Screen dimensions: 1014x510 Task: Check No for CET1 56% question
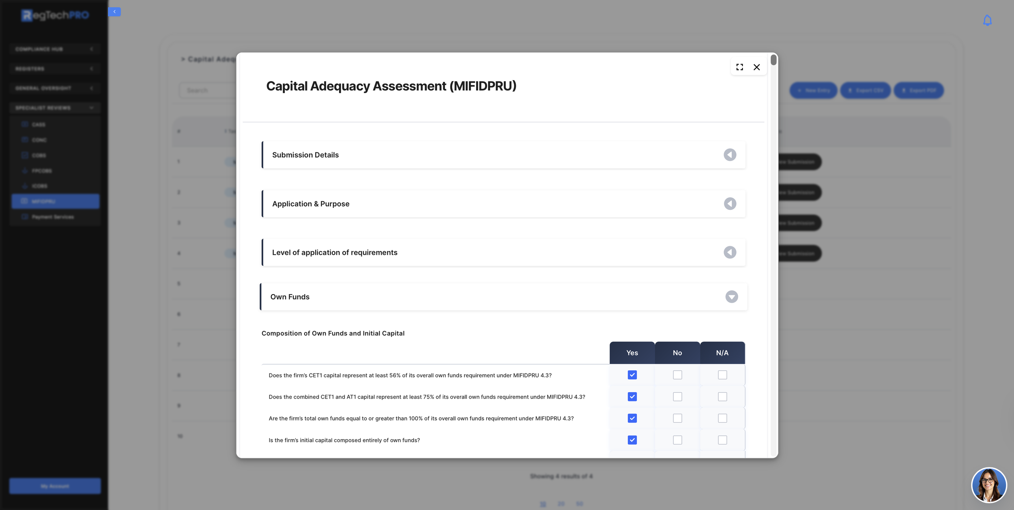click(x=677, y=375)
